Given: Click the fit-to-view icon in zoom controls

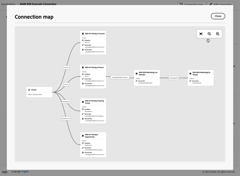Looking at the screenshot, I should [201, 34].
